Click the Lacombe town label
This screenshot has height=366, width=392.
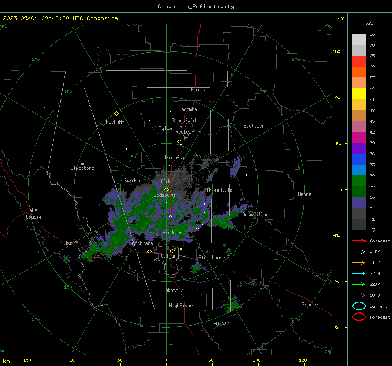[x=188, y=109]
